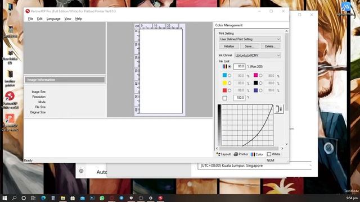Switch to the Color tab

pyautogui.click(x=257, y=154)
